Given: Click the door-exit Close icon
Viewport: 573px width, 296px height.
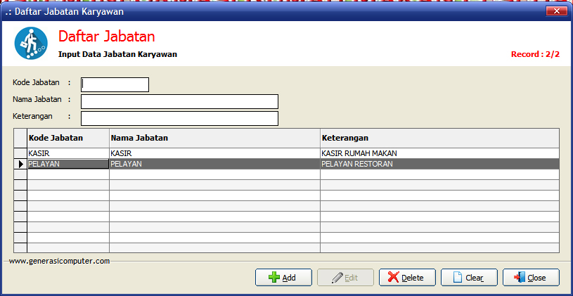Looking at the screenshot, I should [x=519, y=278].
